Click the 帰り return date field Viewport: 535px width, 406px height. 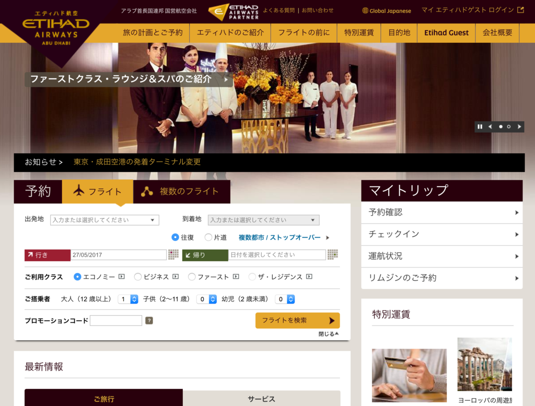[x=277, y=255]
